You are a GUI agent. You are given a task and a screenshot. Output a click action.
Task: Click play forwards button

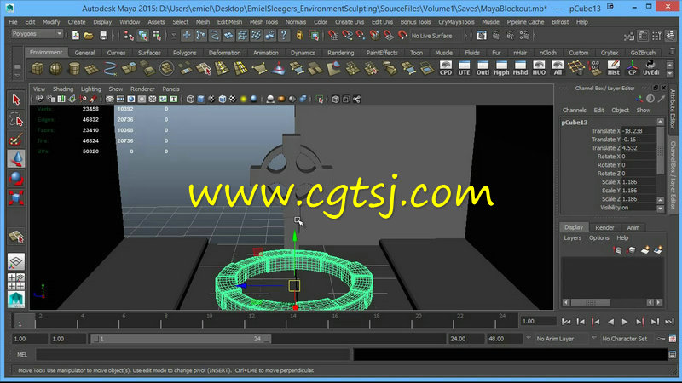click(625, 322)
